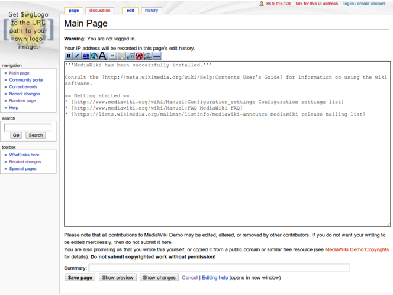
Task: Click the Show changes button
Action: click(159, 277)
